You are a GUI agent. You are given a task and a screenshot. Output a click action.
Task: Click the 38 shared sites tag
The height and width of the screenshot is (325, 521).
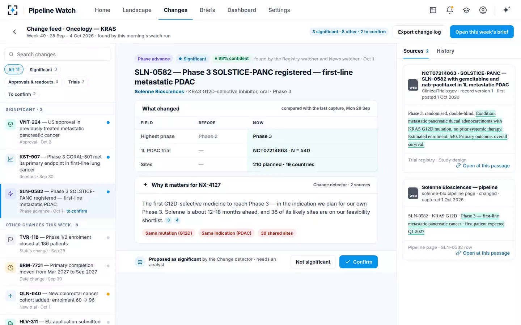point(277,233)
